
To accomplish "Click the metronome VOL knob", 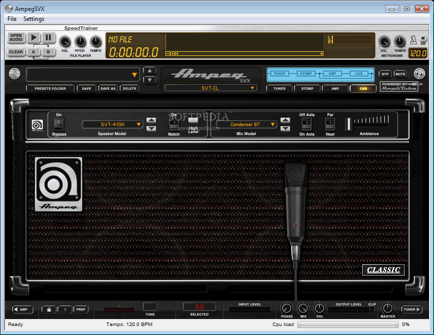I will [x=384, y=42].
